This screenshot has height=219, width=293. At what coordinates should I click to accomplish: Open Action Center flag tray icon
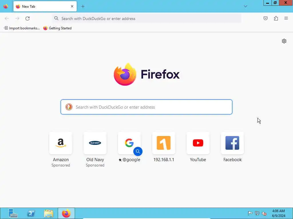[x=250, y=213]
